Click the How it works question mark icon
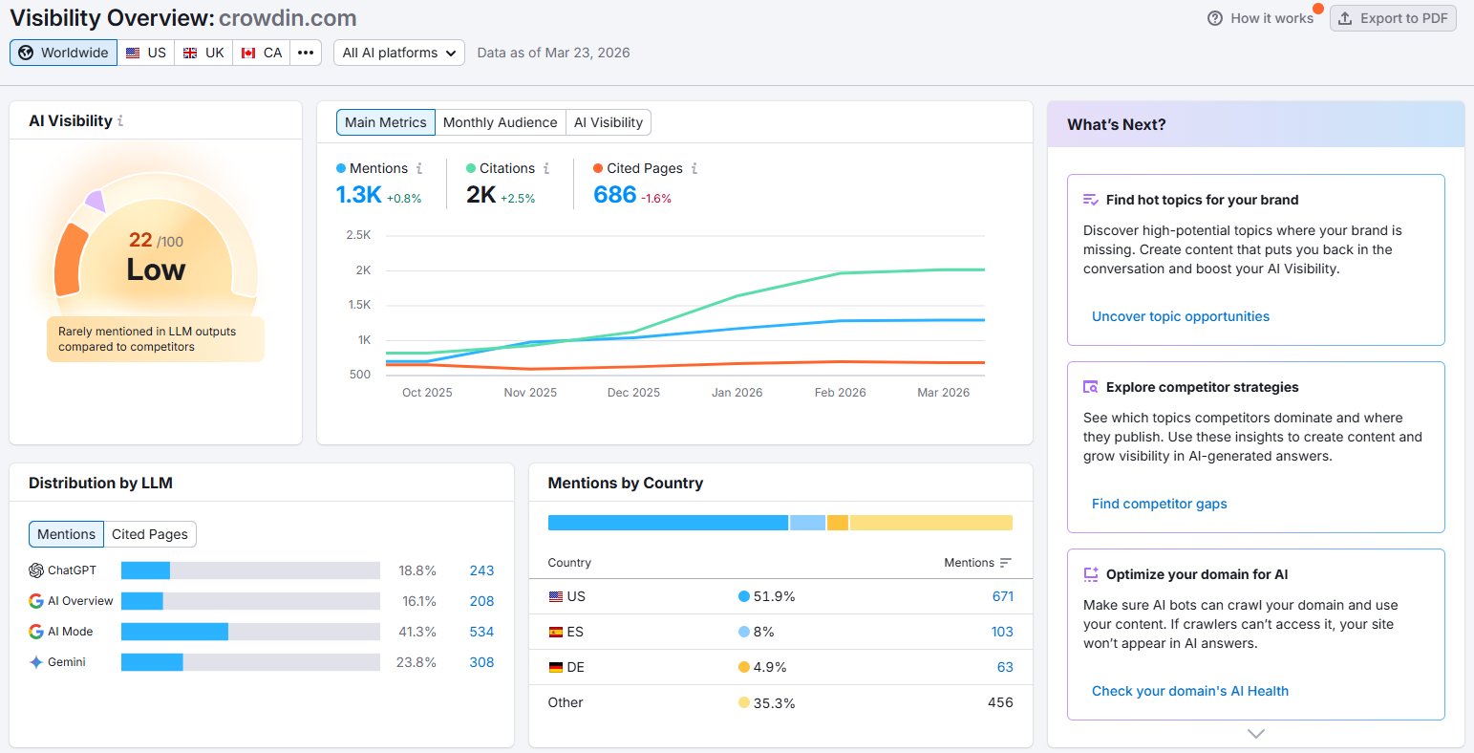The width and height of the screenshot is (1474, 753). click(x=1215, y=17)
